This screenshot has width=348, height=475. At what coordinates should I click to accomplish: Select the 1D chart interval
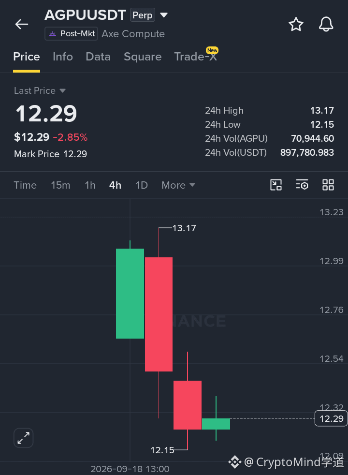click(142, 185)
